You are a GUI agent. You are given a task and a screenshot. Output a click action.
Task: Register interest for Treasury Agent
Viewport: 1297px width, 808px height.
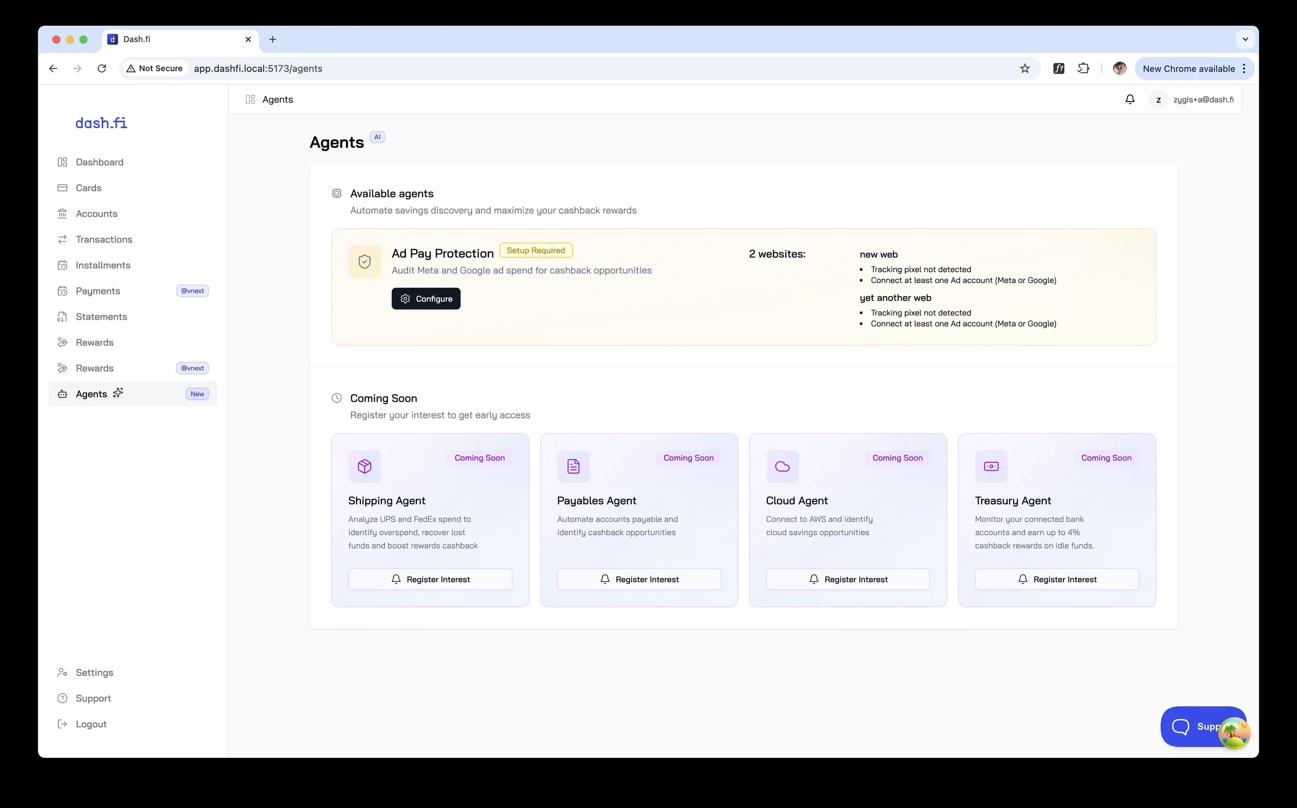(1057, 579)
